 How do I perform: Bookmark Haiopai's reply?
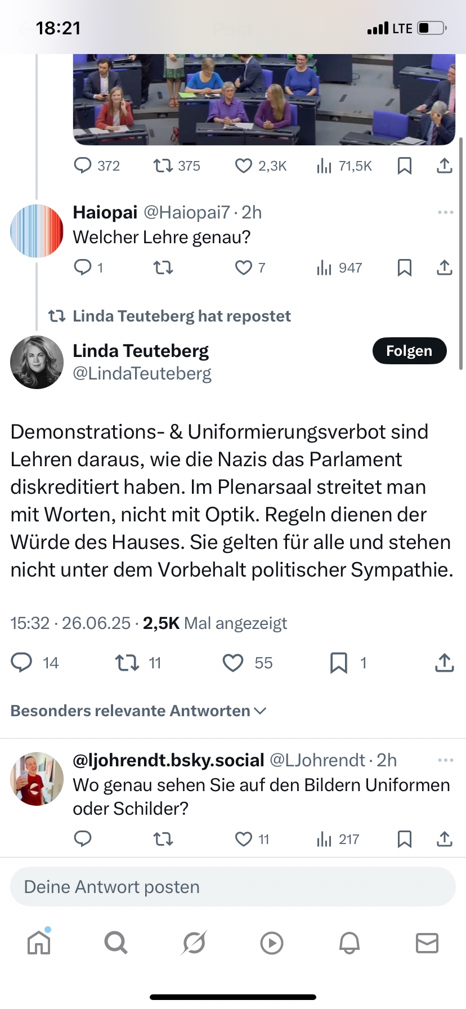coord(404,267)
